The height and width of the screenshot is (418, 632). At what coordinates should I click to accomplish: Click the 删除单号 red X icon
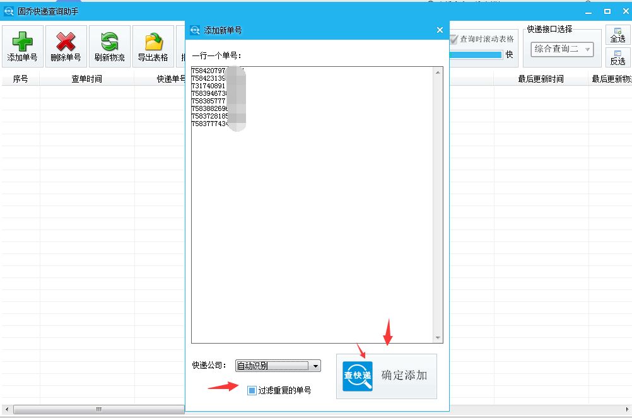point(66,41)
